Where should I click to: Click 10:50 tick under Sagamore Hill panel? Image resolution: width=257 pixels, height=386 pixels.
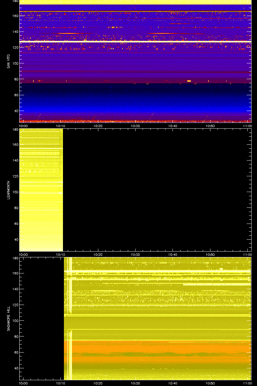(x=210, y=383)
